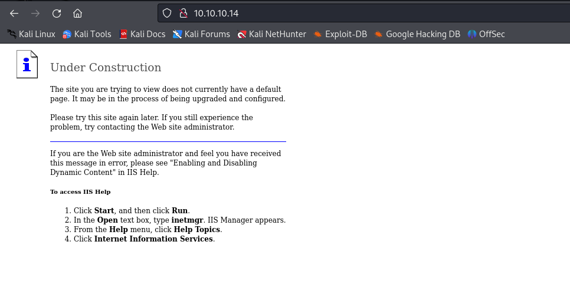Go back to the previous page
This screenshot has height=291, width=570.
pyautogui.click(x=14, y=13)
